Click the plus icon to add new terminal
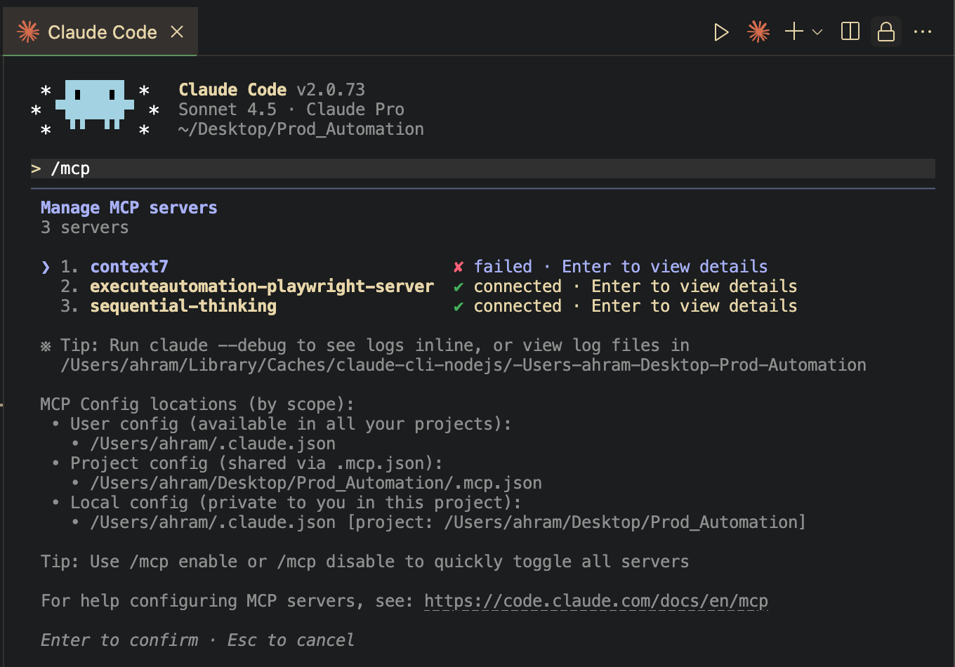Image resolution: width=955 pixels, height=667 pixels. click(793, 32)
